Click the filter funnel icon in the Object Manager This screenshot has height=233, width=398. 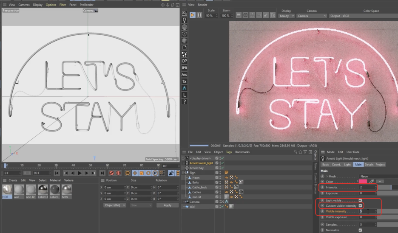click(x=305, y=152)
